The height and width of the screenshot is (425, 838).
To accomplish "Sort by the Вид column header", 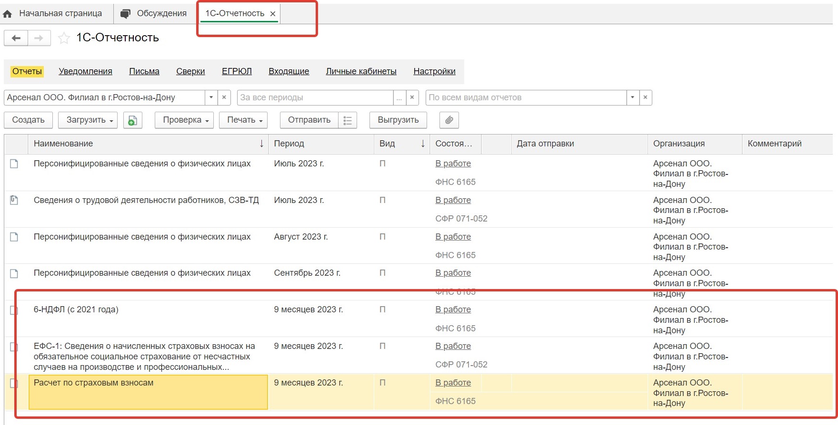I will (402, 144).
